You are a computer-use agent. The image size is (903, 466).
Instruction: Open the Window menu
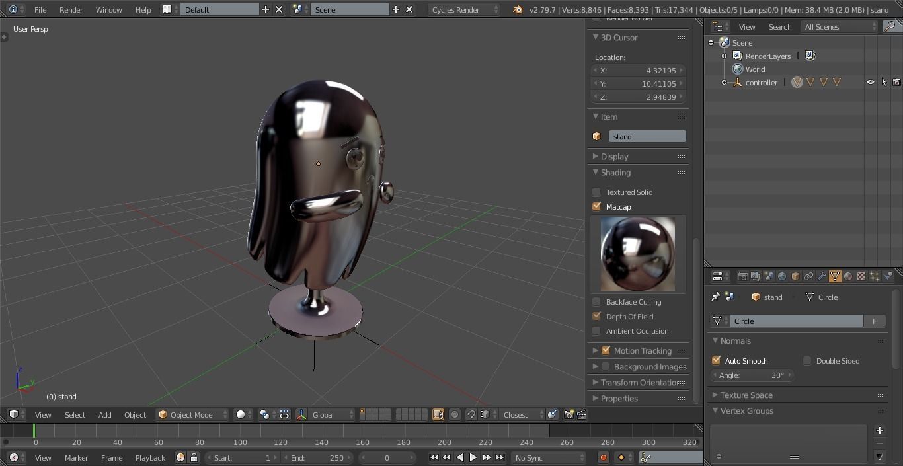109,9
